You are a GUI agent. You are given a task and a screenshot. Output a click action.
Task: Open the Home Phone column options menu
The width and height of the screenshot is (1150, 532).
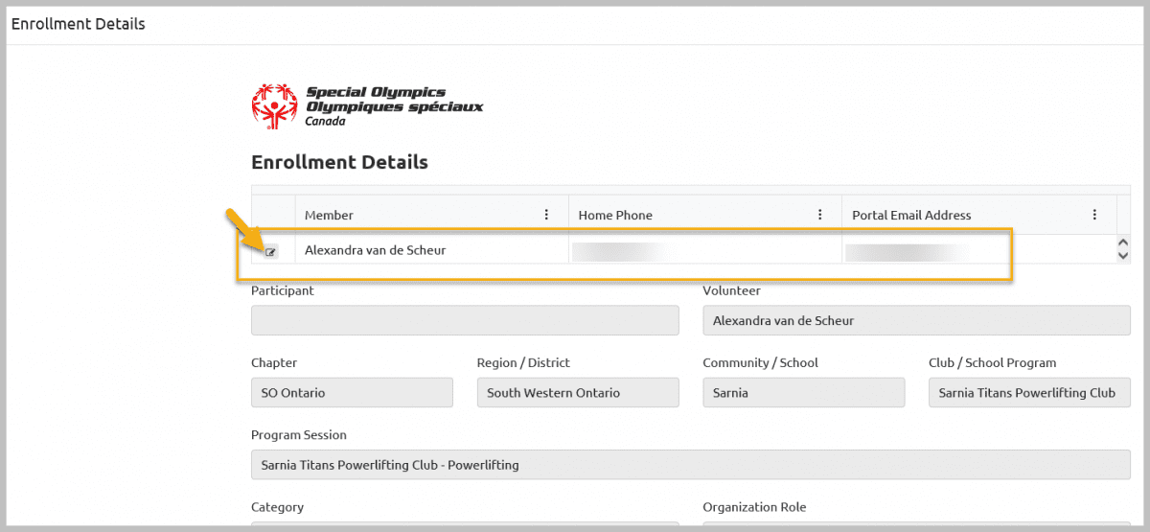click(x=820, y=215)
